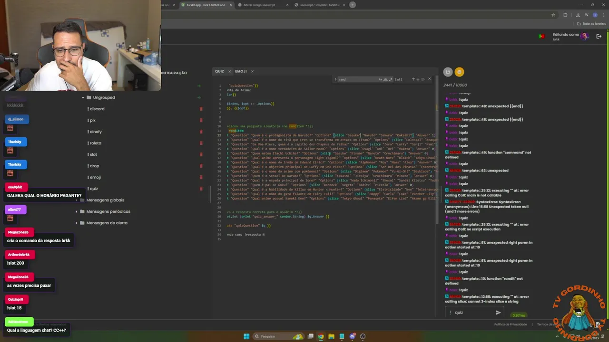Open File Explorer from the Windows taskbar
The width and height of the screenshot is (609, 342).
(x=332, y=336)
